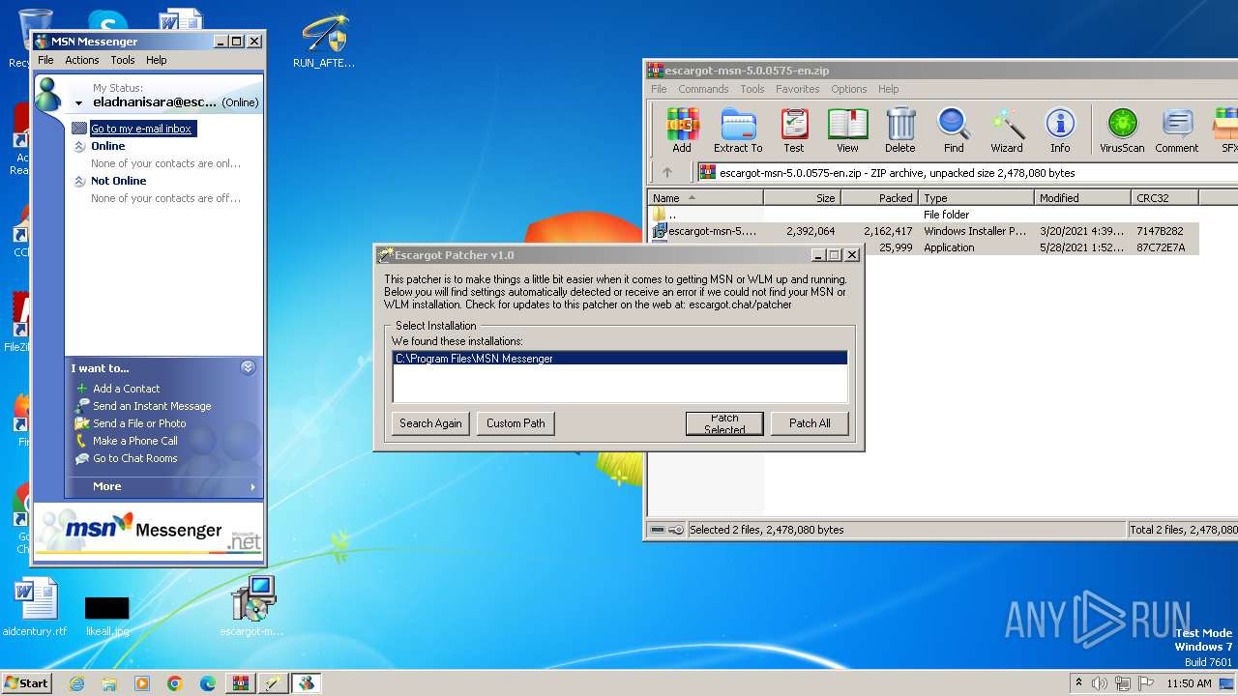The height and width of the screenshot is (696, 1238).
Task: Click the Search Again button
Action: coord(430,423)
